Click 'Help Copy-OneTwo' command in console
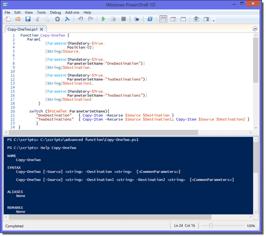 click(58, 148)
